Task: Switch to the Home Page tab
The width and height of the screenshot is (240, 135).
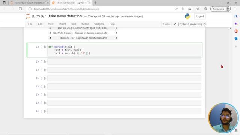Action: tap(29, 3)
